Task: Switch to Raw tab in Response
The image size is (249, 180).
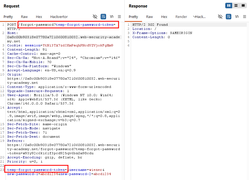Action: pos(150,17)
